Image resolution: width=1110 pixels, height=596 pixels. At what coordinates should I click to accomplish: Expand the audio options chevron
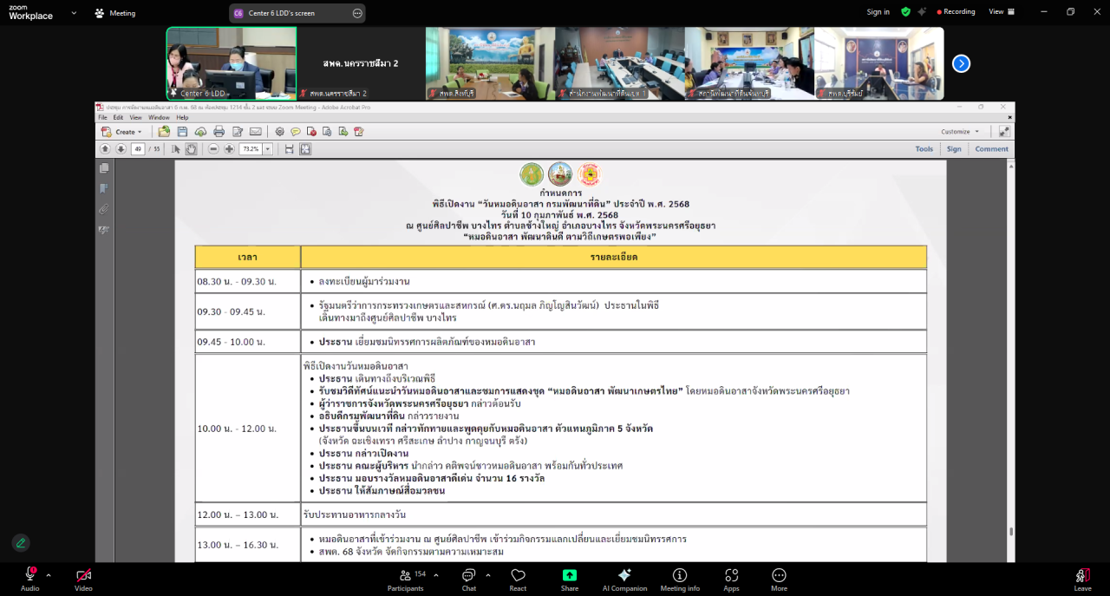[x=49, y=574]
